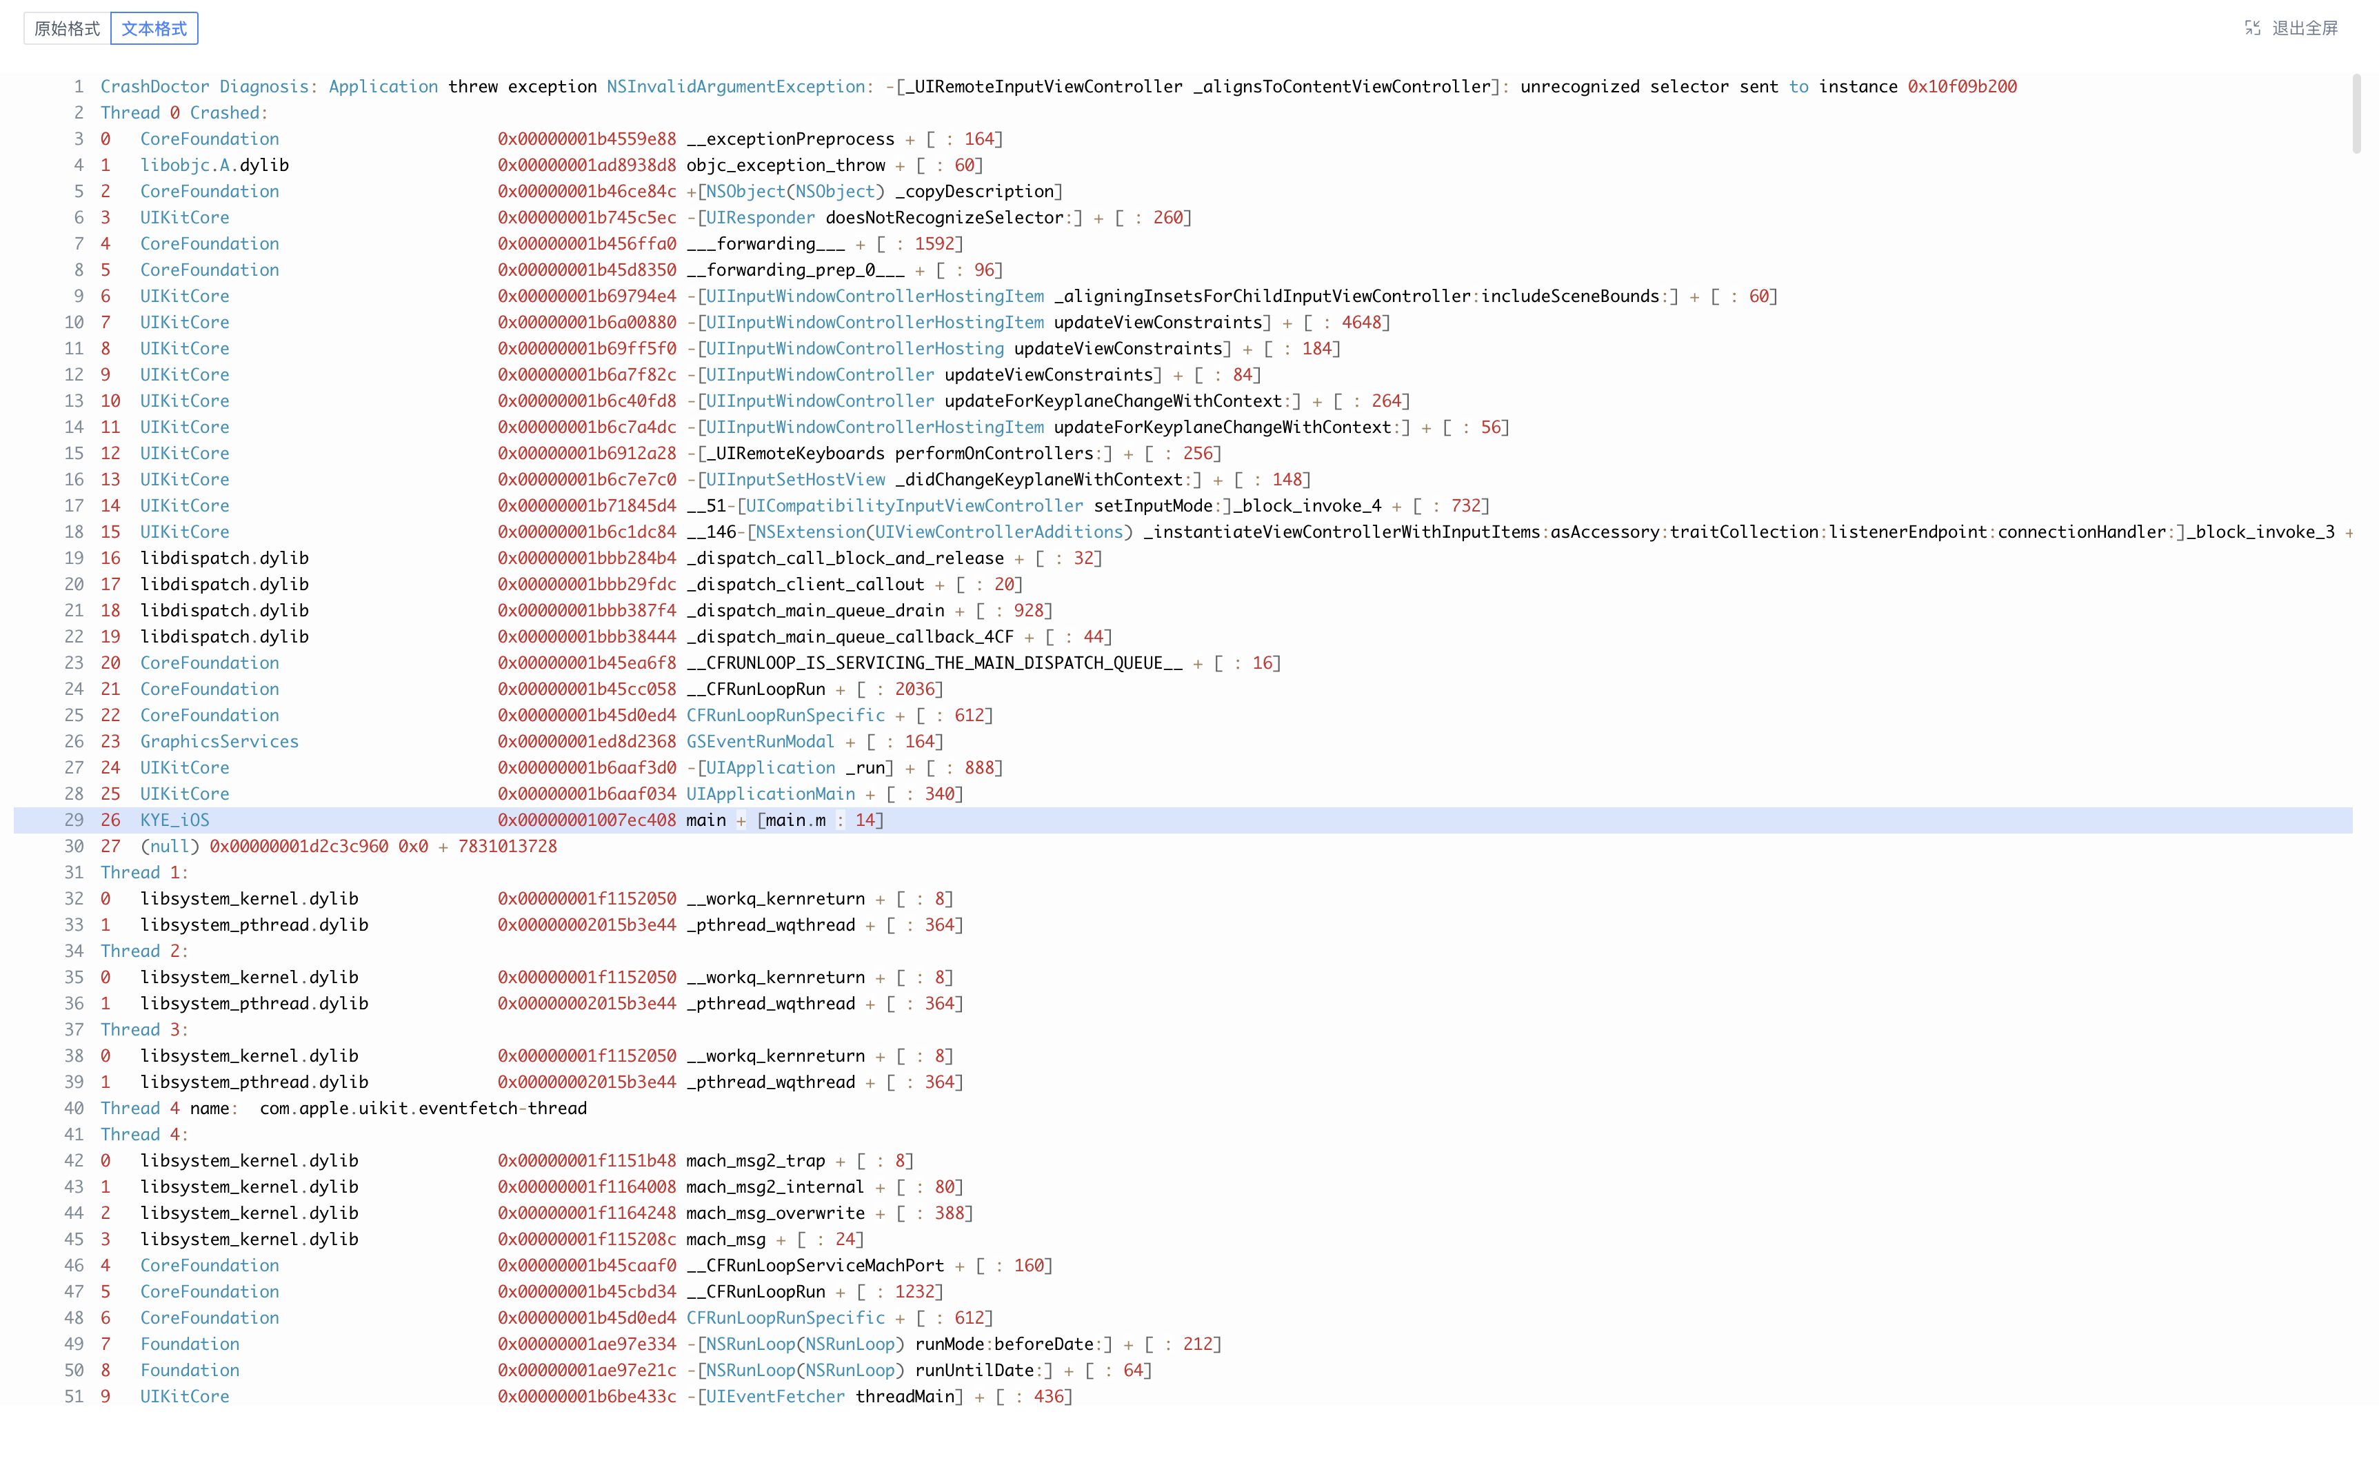Screen dimensions: 2379x1474
Task: Click 退出全屏 text button
Action: 2304,28
